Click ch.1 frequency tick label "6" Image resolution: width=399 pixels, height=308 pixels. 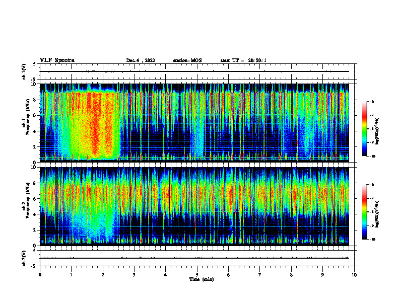click(x=35, y=116)
